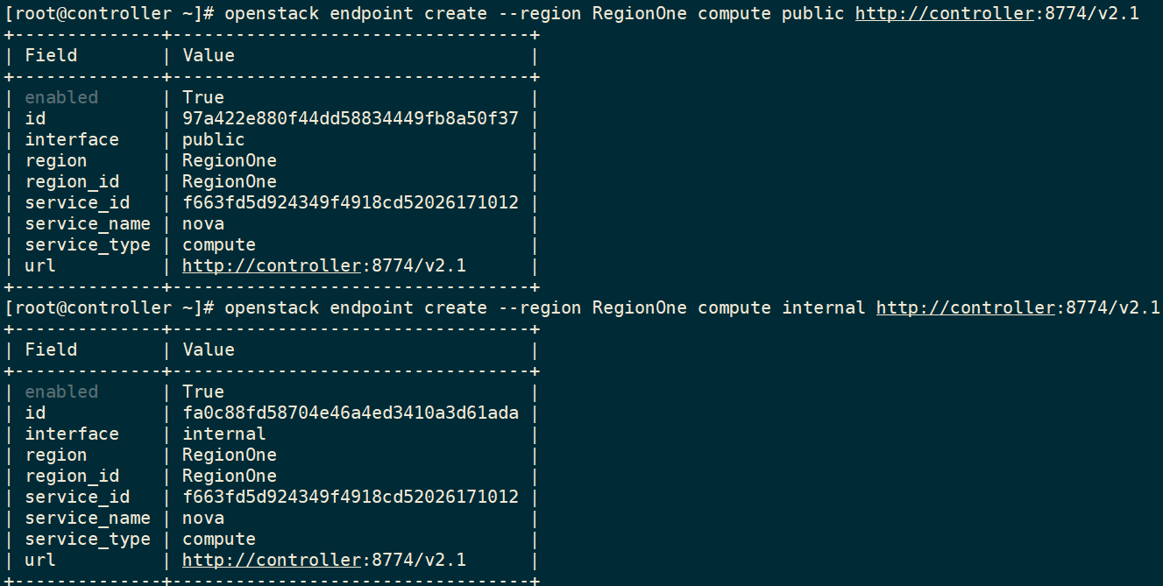This screenshot has width=1163, height=586.
Task: Click the dimmed 'enabled' field in first table
Action: click(x=61, y=97)
